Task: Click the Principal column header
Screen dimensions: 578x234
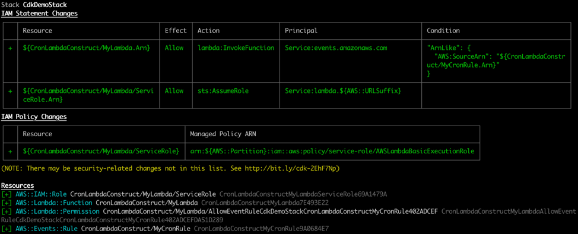Action: (301, 31)
